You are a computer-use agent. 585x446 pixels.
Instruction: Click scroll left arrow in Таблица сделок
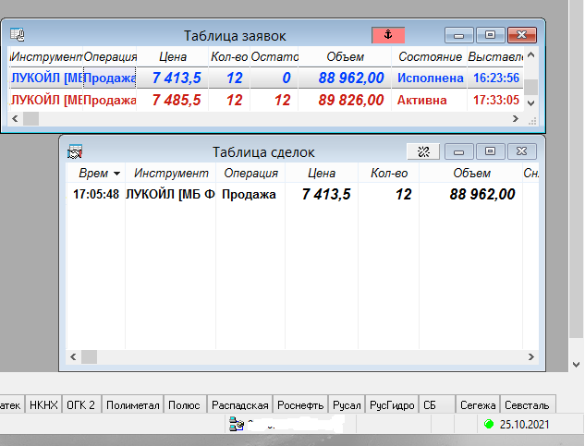pyautogui.click(x=73, y=356)
